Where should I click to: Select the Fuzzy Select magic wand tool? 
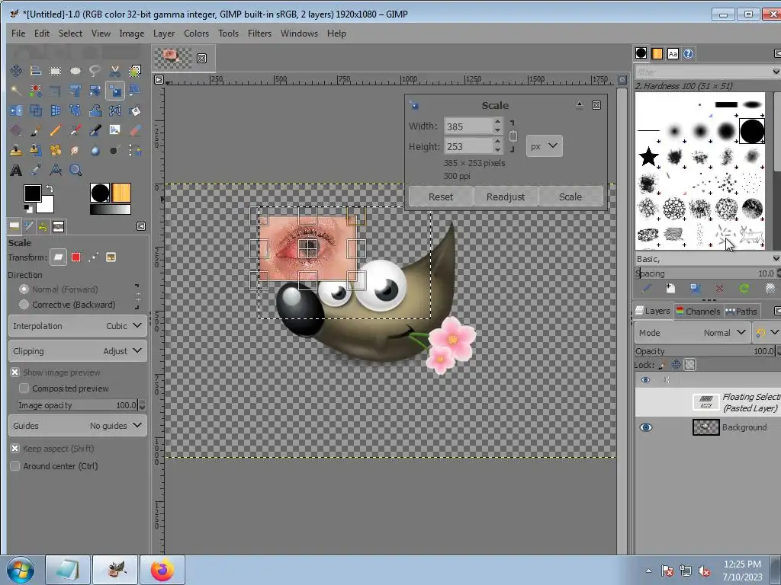coord(16,91)
